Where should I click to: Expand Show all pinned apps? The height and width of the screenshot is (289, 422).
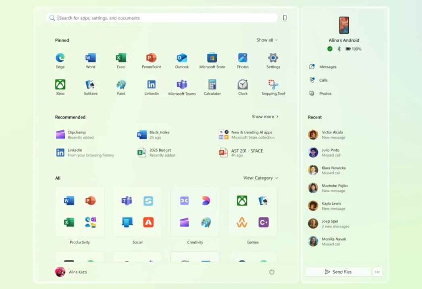coord(267,40)
